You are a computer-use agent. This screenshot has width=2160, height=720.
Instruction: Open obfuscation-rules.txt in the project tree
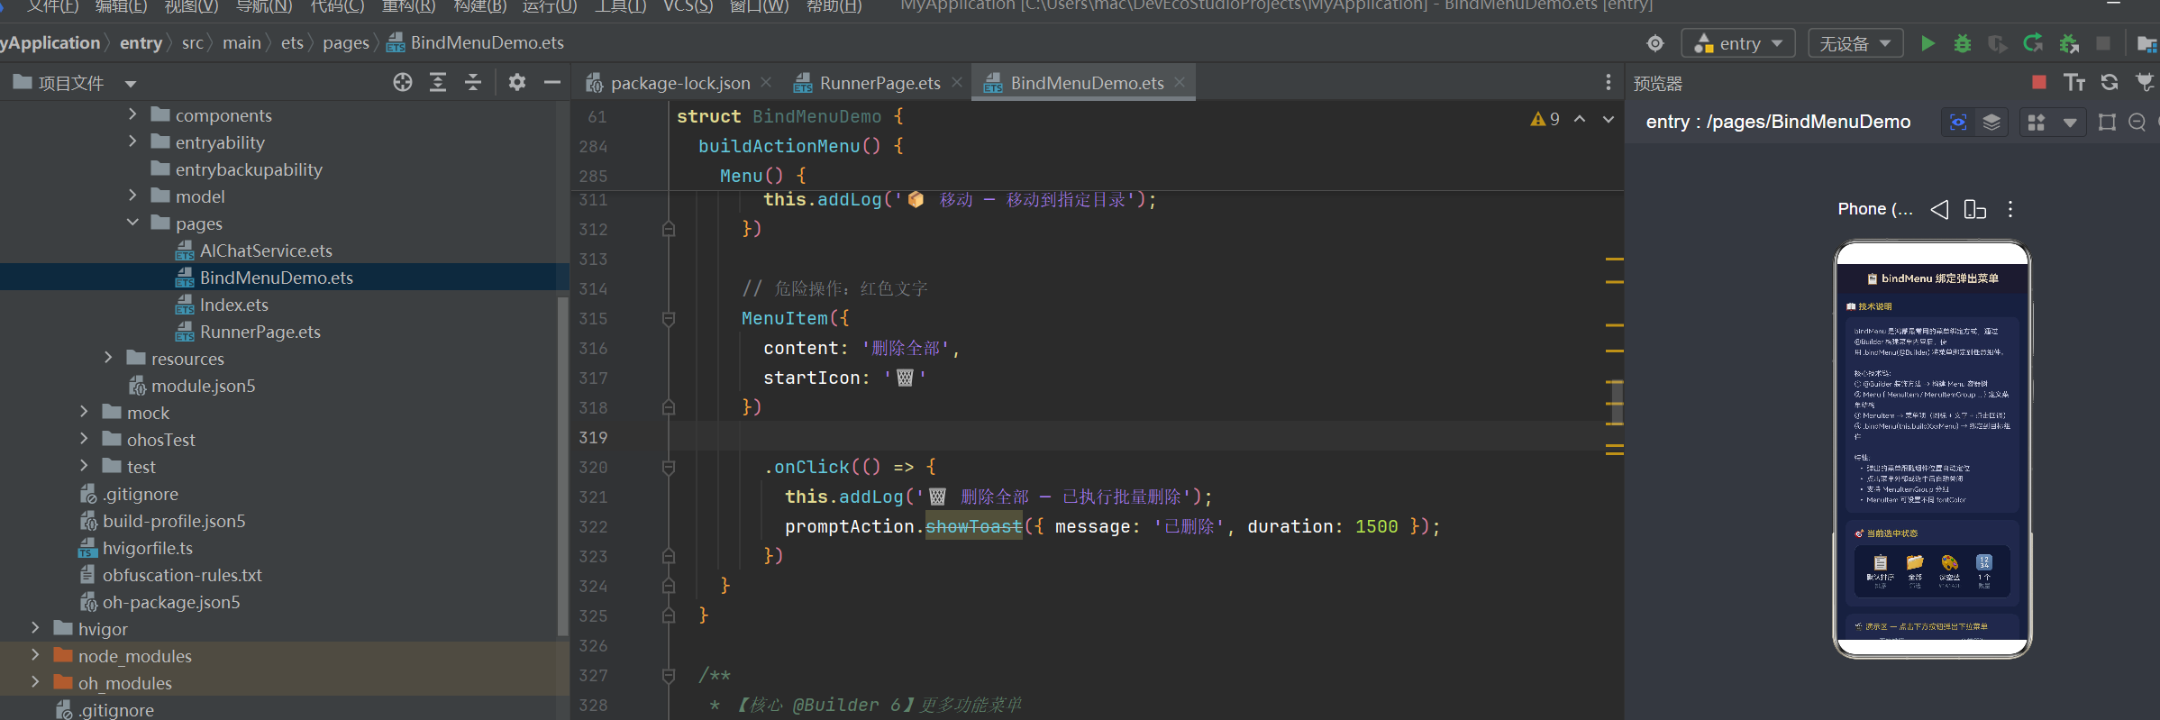(182, 575)
